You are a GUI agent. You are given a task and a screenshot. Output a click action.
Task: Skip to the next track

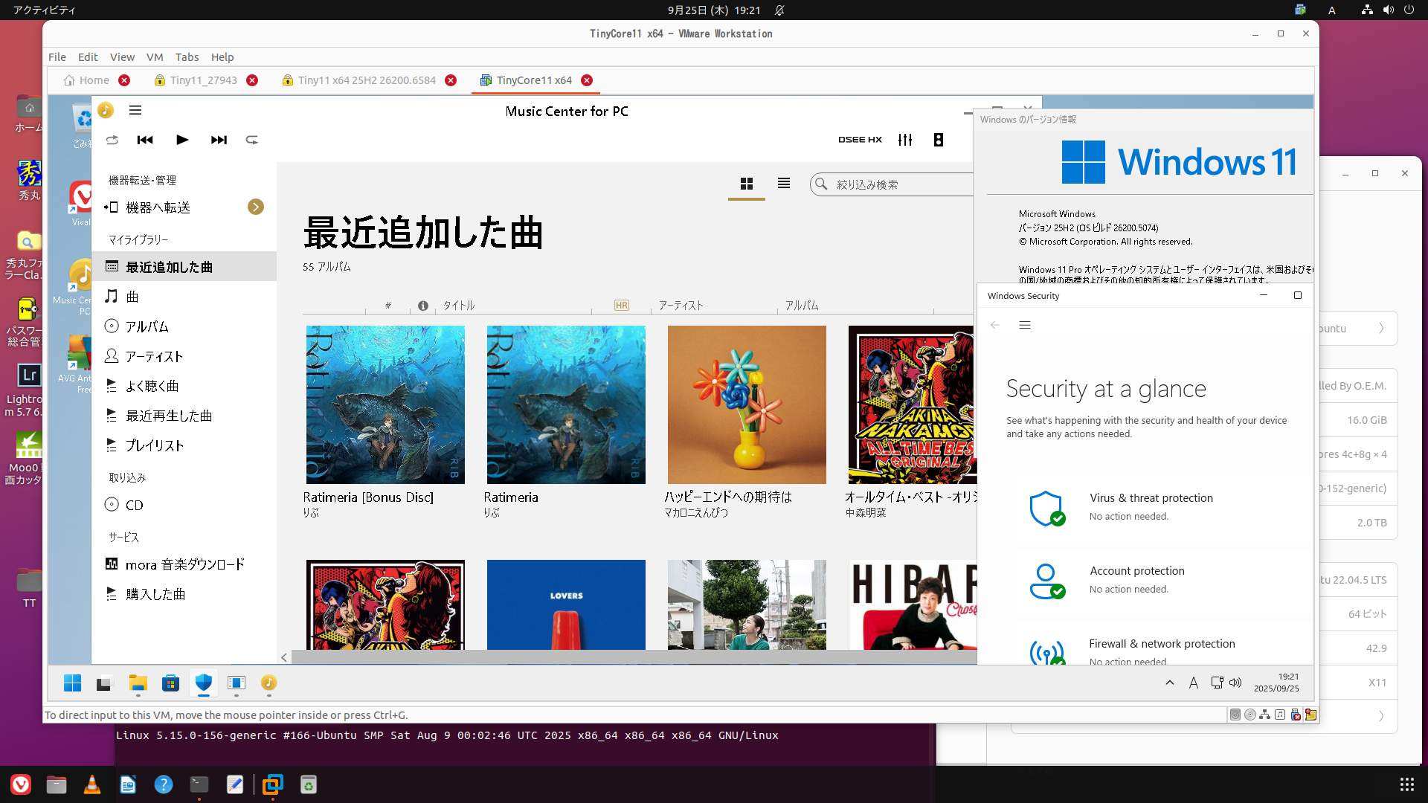219,140
